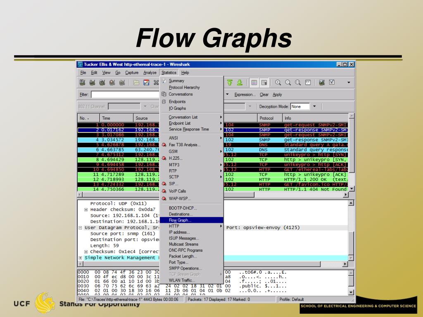Open the Analyze menu
This screenshot has width=423, height=317.
coord(150,73)
